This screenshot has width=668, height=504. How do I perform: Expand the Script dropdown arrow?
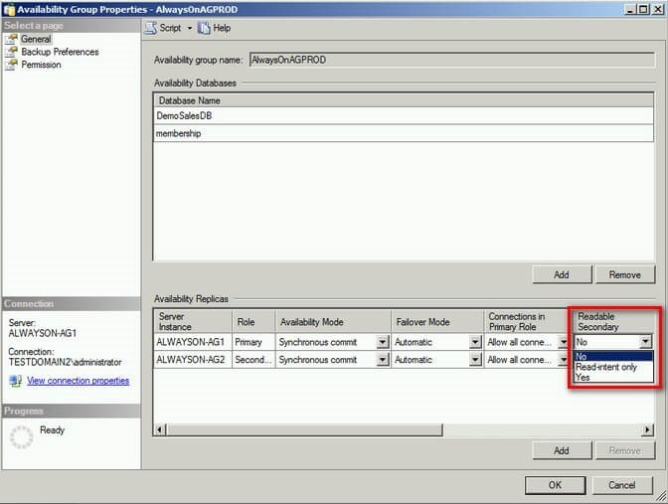189,28
